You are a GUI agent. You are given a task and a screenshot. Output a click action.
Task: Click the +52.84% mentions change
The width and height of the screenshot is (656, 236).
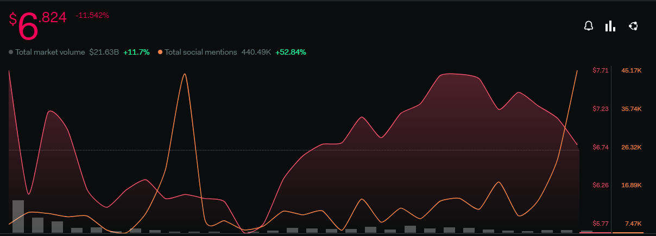tap(291, 53)
